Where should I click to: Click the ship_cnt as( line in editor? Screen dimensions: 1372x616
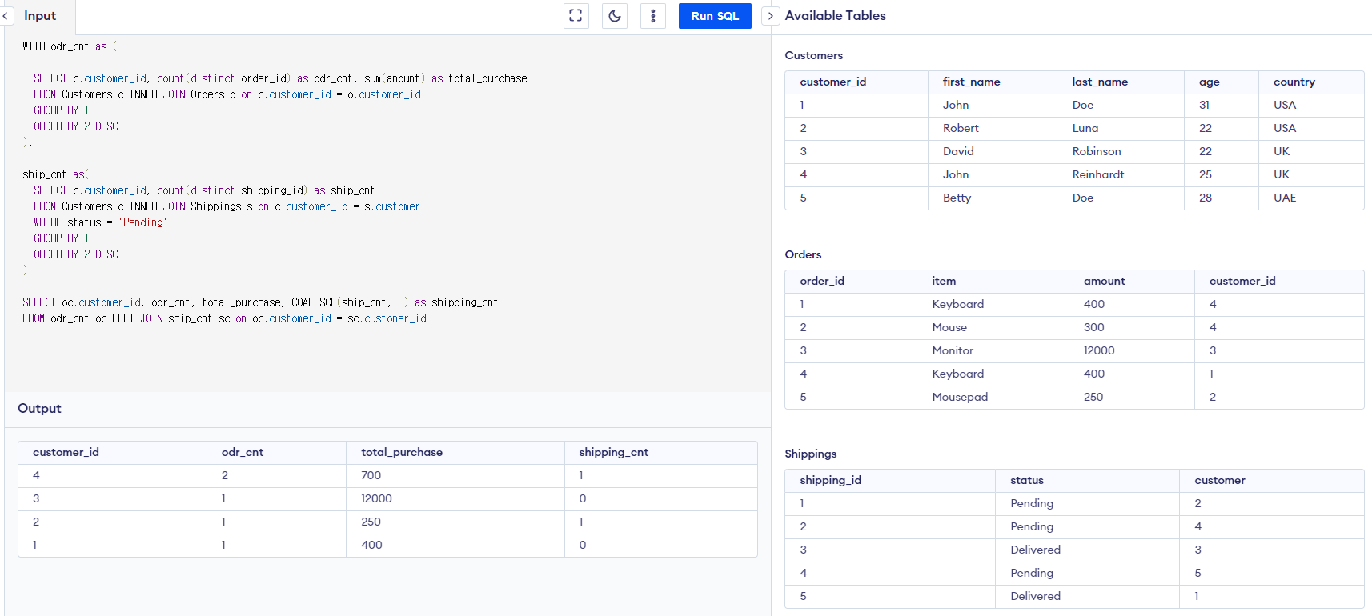(x=55, y=174)
